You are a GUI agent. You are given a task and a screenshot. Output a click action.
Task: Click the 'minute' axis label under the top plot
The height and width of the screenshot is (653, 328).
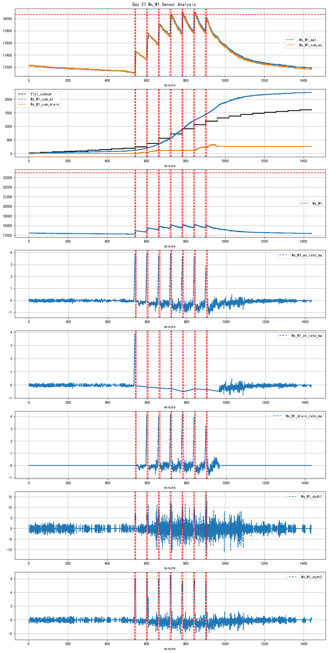[x=170, y=85]
